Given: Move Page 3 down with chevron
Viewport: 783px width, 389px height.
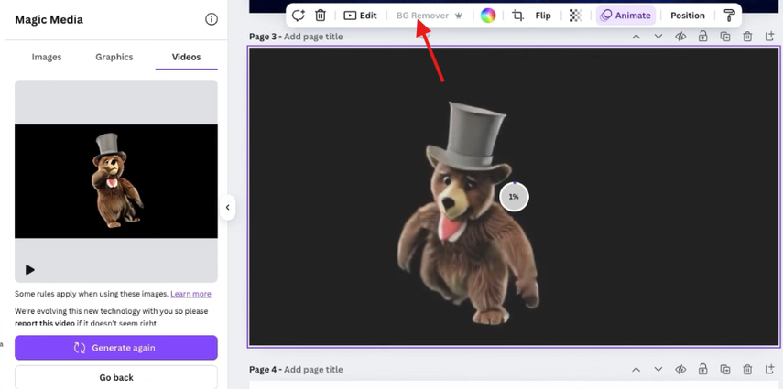Looking at the screenshot, I should coord(658,37).
